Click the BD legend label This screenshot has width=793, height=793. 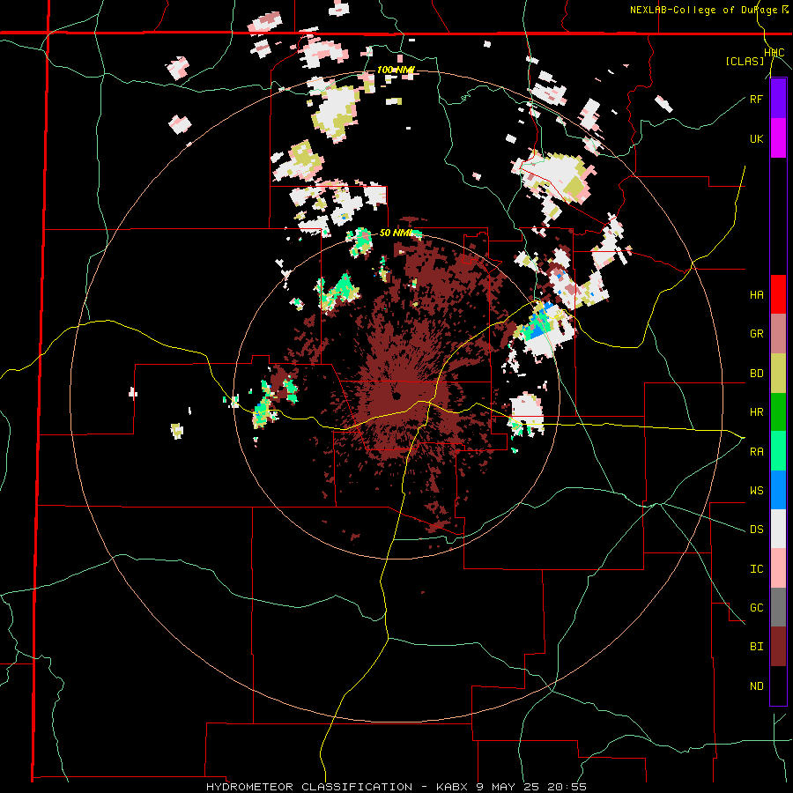coord(756,374)
